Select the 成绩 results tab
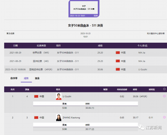 coord(26,78)
